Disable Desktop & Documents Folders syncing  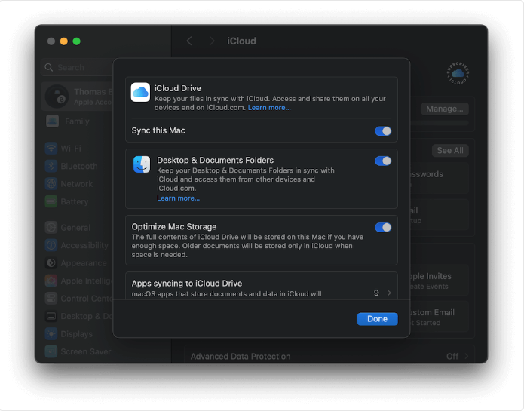click(383, 161)
